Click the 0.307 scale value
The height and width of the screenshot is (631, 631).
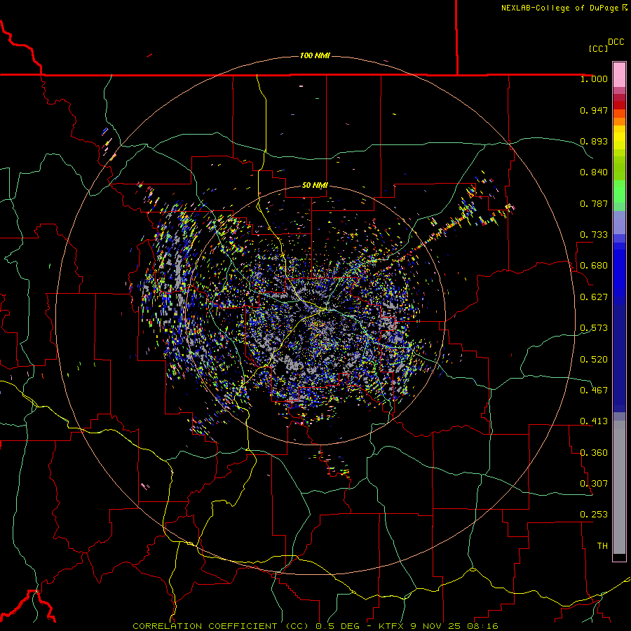[594, 484]
